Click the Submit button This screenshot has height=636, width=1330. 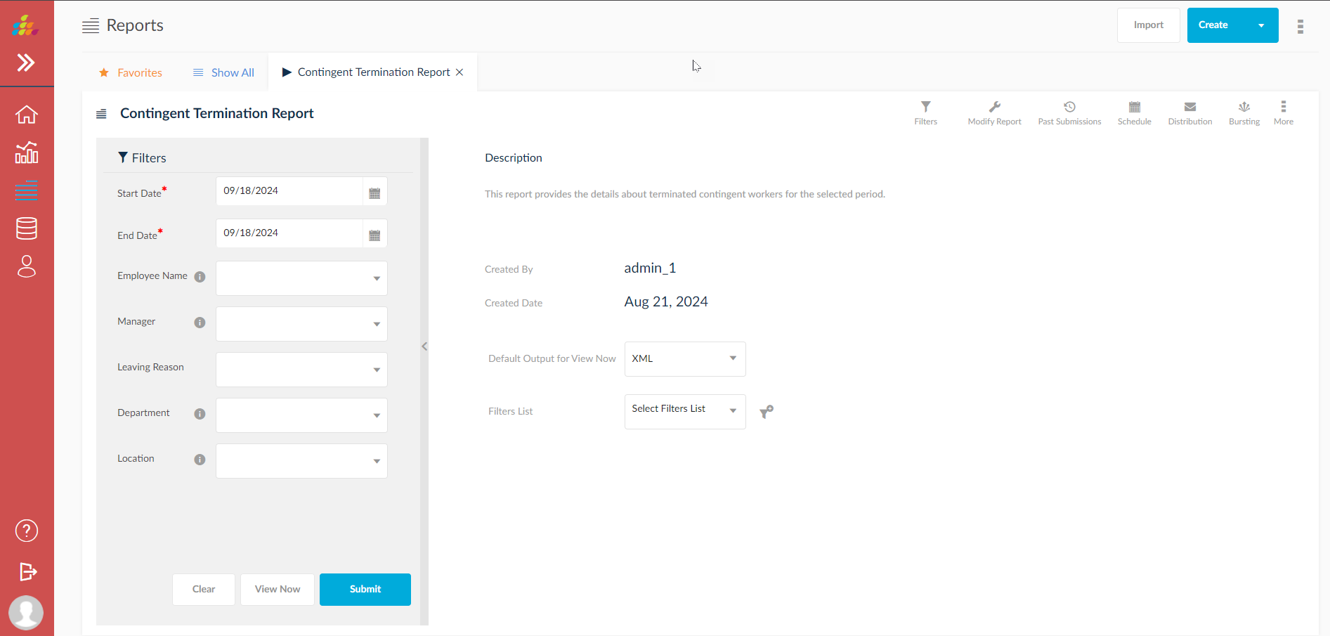365,589
